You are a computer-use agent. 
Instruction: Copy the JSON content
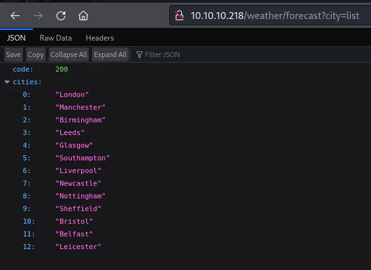click(36, 55)
